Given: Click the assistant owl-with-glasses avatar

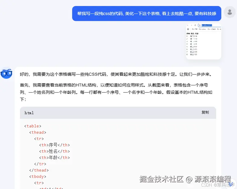Looking at the screenshot, I should [6, 74].
